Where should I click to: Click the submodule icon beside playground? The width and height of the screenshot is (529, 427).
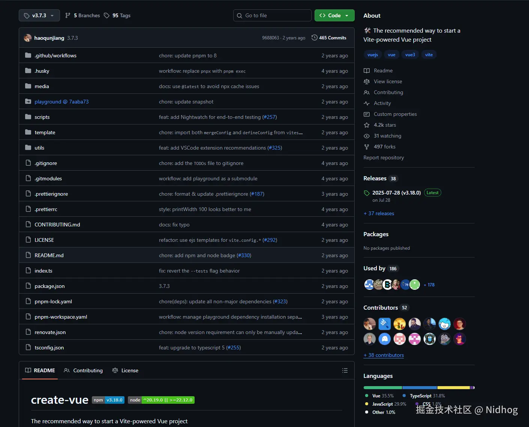tap(28, 102)
